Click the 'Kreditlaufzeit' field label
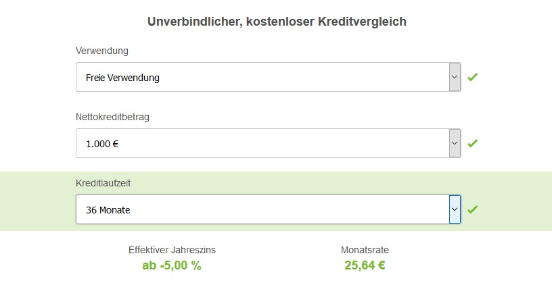The width and height of the screenshot is (552, 287). pos(105,183)
